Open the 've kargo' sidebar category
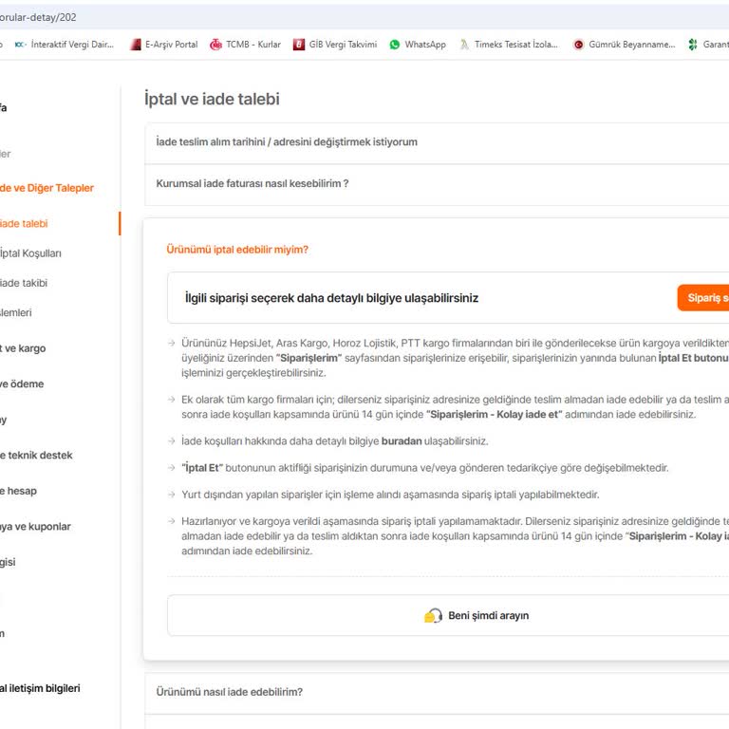The image size is (729, 729). pos(23,348)
